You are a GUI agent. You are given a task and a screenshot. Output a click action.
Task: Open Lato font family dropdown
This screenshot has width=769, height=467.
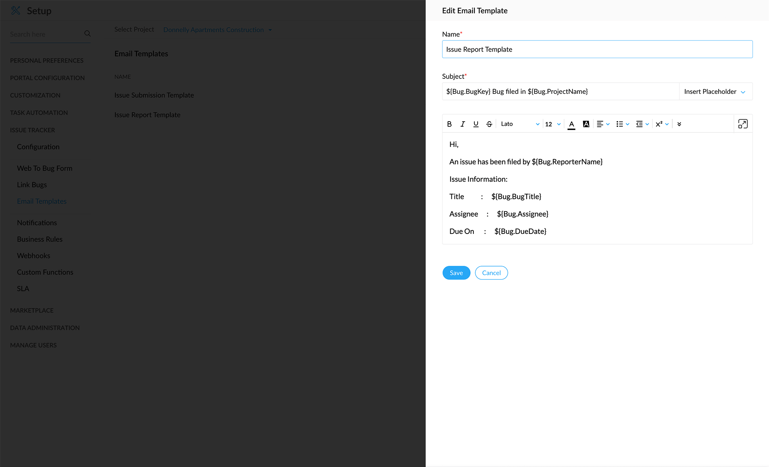pyautogui.click(x=519, y=124)
